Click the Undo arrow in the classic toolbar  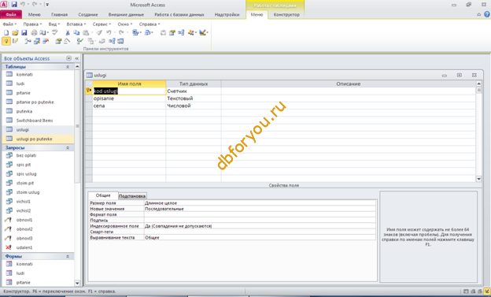coord(109,32)
